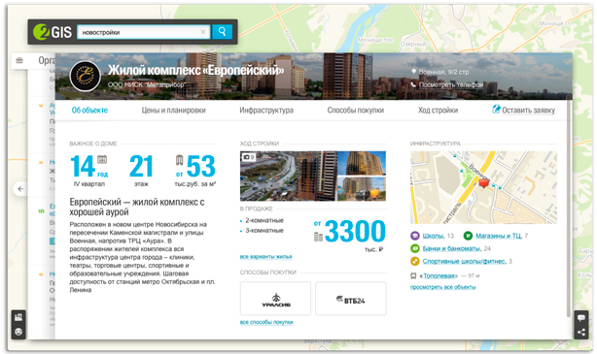Click the title «Жилой комплекс «Европейский»»
The image size is (597, 354).
point(196,70)
